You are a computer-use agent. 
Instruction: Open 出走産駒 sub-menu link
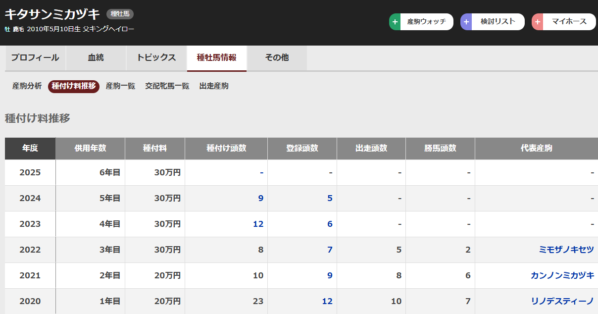coord(214,86)
